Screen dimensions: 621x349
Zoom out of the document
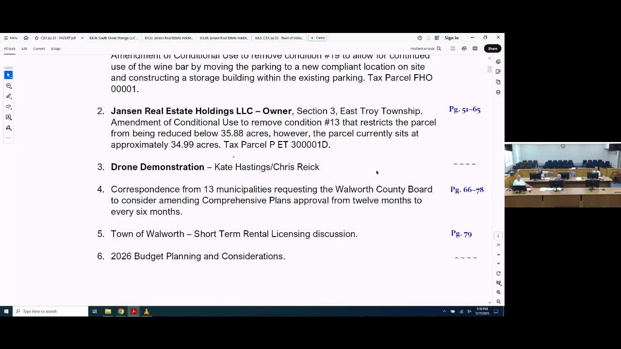(x=498, y=301)
